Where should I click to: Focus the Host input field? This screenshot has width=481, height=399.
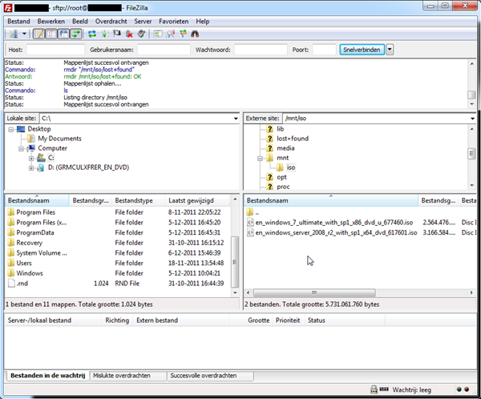tap(55, 50)
